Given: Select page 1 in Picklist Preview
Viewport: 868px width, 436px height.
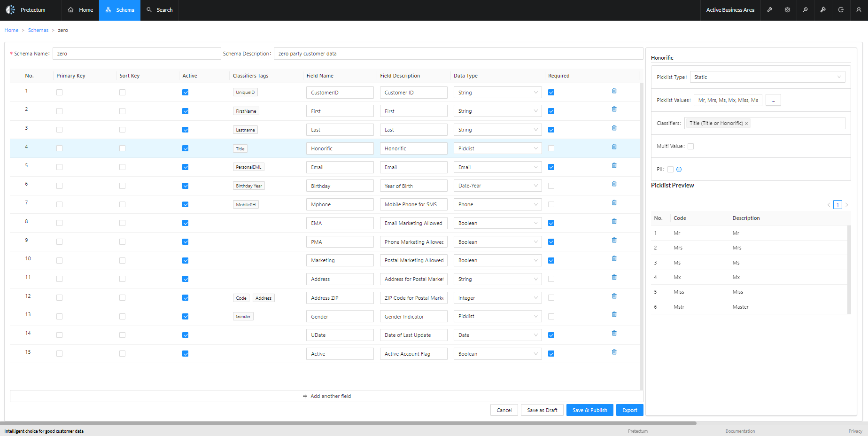Looking at the screenshot, I should 837,205.
